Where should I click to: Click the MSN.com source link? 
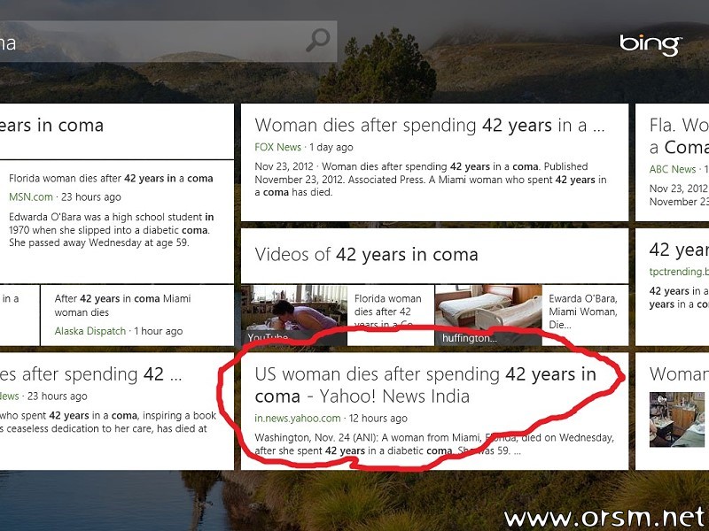[31, 196]
